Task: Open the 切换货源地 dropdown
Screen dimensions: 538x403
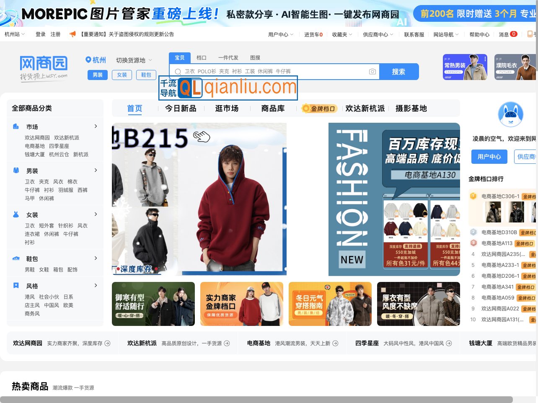Action: click(134, 60)
